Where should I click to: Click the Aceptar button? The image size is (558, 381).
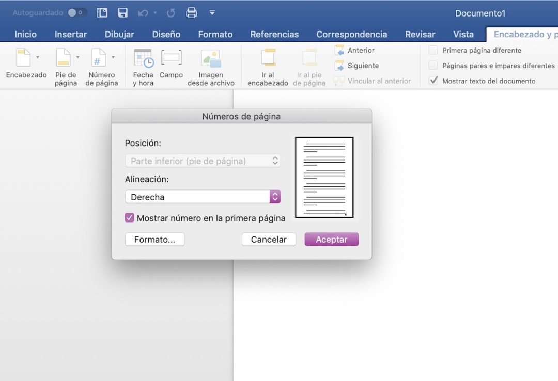click(332, 240)
